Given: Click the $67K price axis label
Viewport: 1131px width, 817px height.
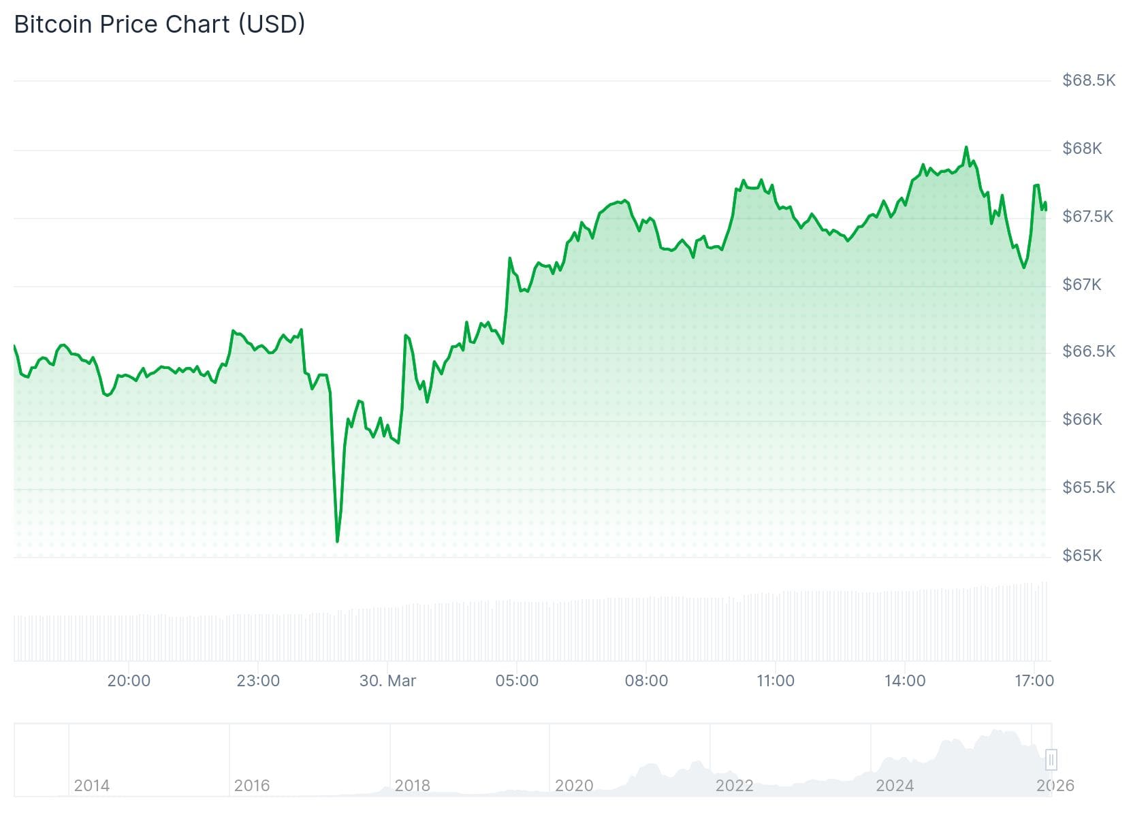Looking at the screenshot, I should click(1081, 285).
